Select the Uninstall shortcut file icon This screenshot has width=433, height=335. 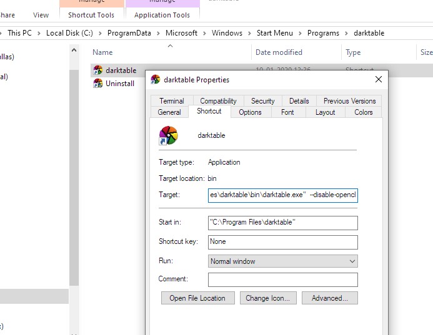tap(97, 83)
